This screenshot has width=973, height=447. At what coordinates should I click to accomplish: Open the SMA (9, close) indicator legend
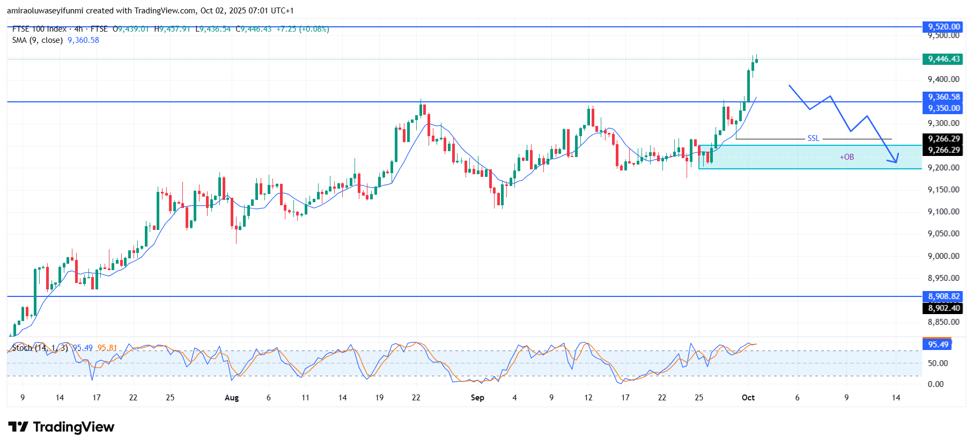[x=38, y=40]
